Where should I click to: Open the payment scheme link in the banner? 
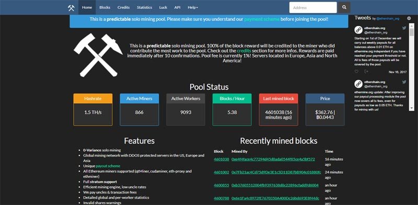coord(262,19)
